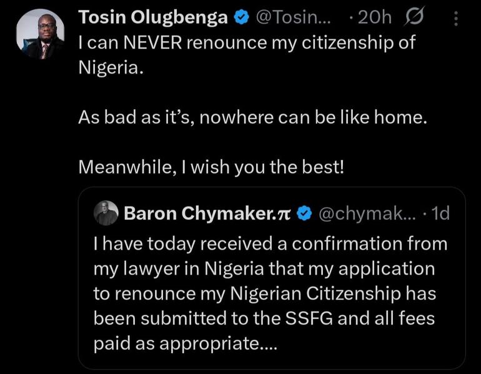Screen dimensions: 481x374
Task: Click 'SSFG' in the quoted tweet text
Action: tap(309, 318)
